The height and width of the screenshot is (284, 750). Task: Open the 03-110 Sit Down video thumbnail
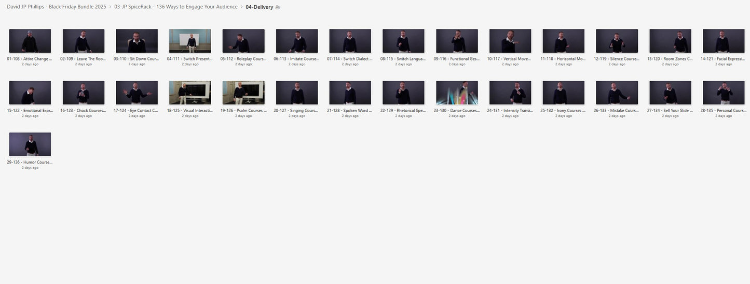point(137,41)
